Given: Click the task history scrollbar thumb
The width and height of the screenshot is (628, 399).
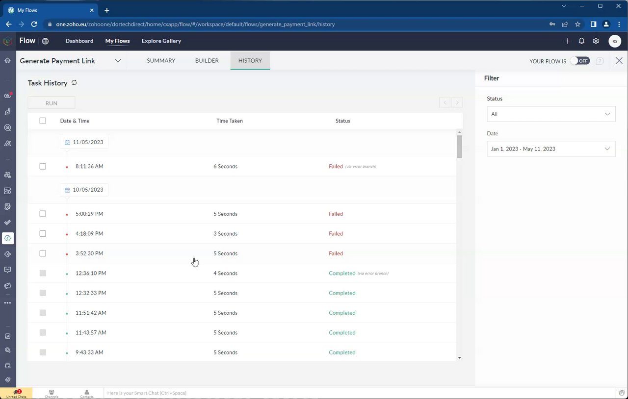Looking at the screenshot, I should [x=459, y=147].
